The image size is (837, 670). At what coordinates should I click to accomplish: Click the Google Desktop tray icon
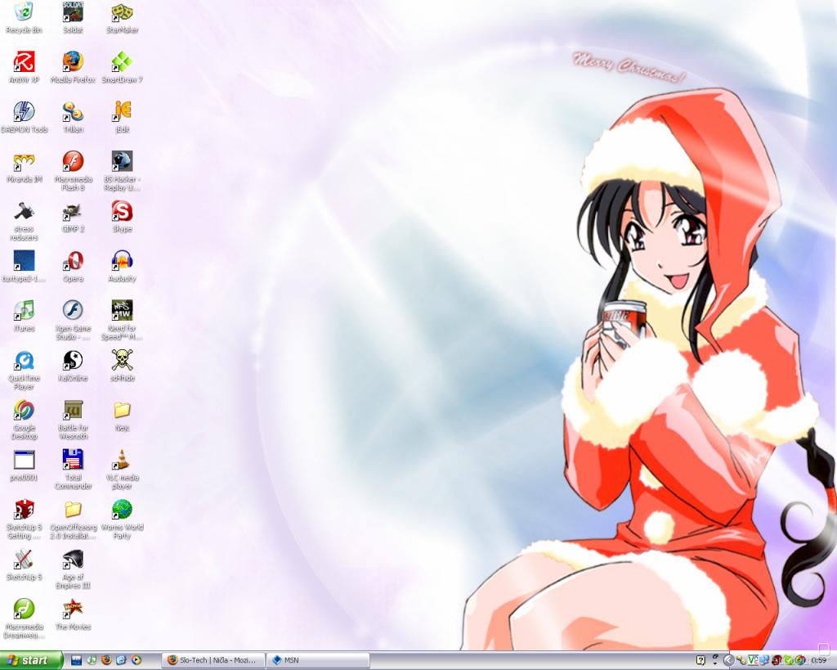800,660
